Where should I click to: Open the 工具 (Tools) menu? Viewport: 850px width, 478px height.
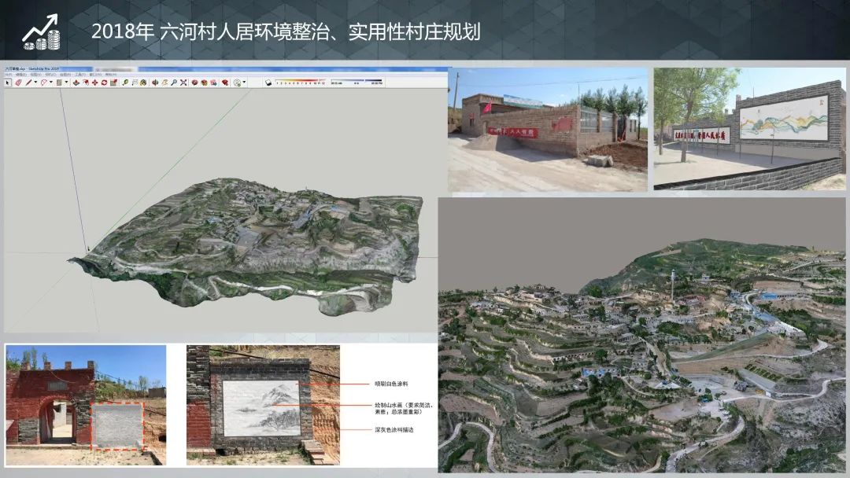(x=79, y=75)
